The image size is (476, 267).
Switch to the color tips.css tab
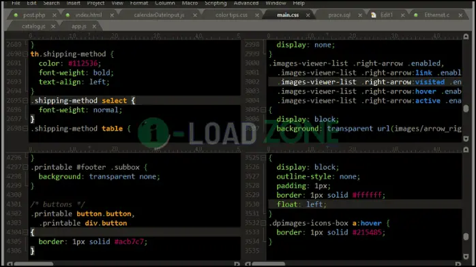click(231, 15)
